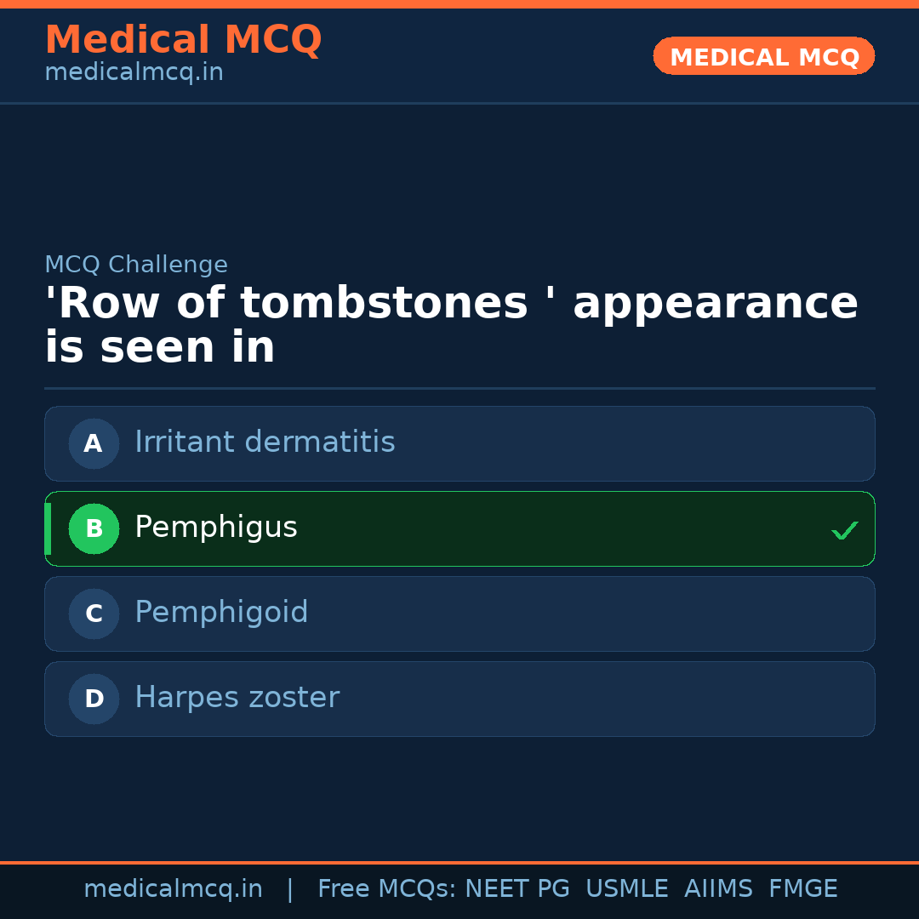
Task: Select the Irritant dermatitis answer text
Action: pos(265,442)
